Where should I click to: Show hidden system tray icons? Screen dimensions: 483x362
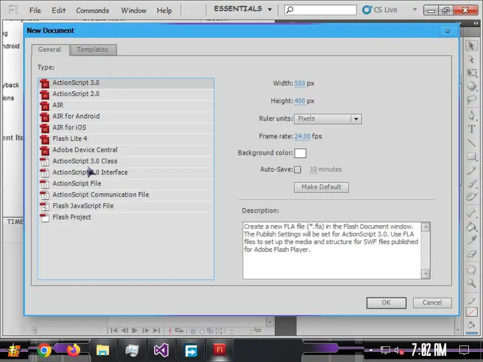point(371,350)
